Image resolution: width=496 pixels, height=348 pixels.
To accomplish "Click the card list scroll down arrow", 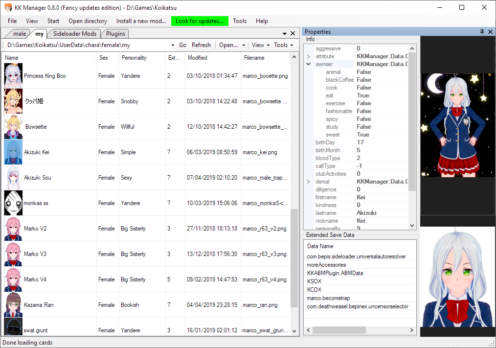I will click(294, 331).
